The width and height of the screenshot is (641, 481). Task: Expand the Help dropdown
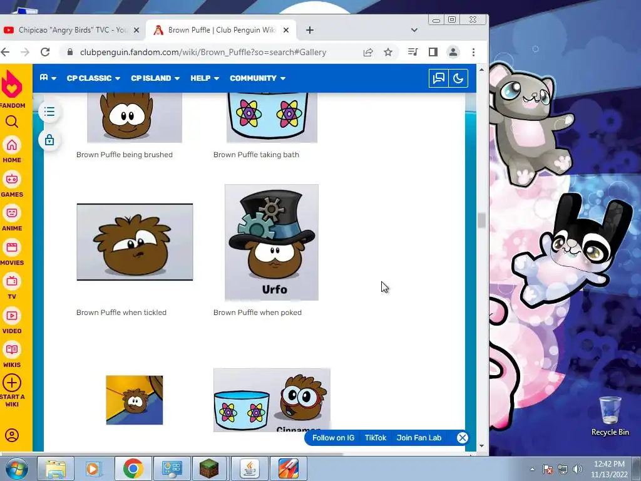(205, 78)
